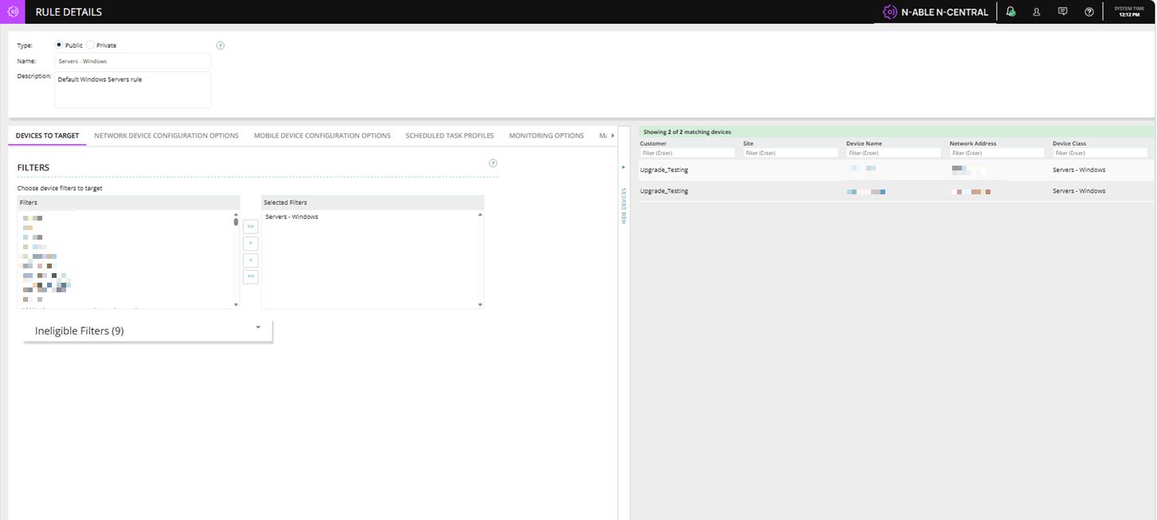This screenshot has height=520, width=1157.
Task: Expand the Ineligible Filters (9) dropdown
Action: point(148,330)
